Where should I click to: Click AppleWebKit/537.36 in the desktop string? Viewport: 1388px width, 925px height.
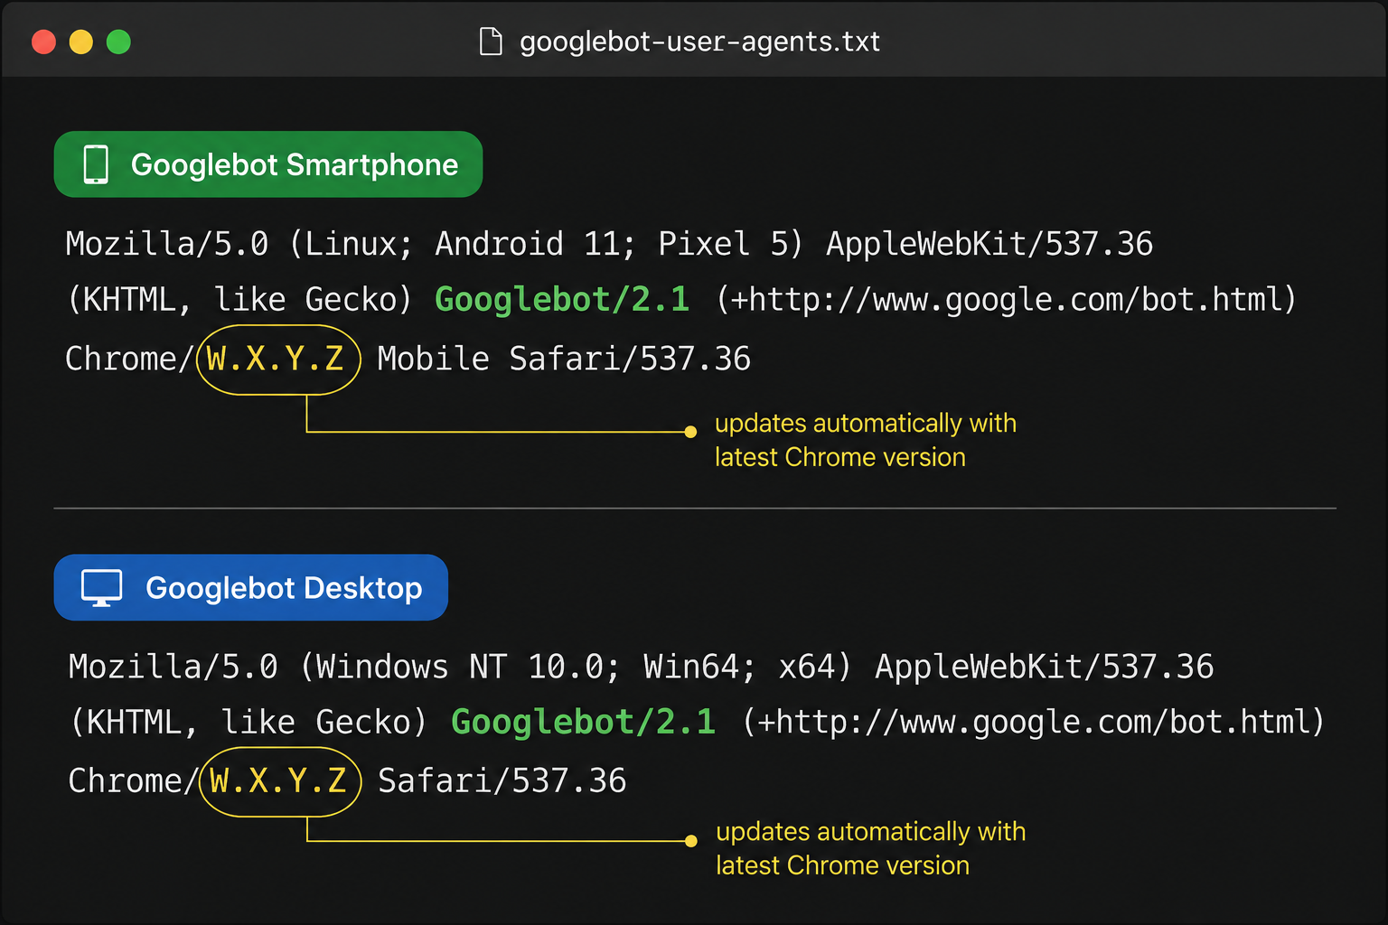(1045, 667)
